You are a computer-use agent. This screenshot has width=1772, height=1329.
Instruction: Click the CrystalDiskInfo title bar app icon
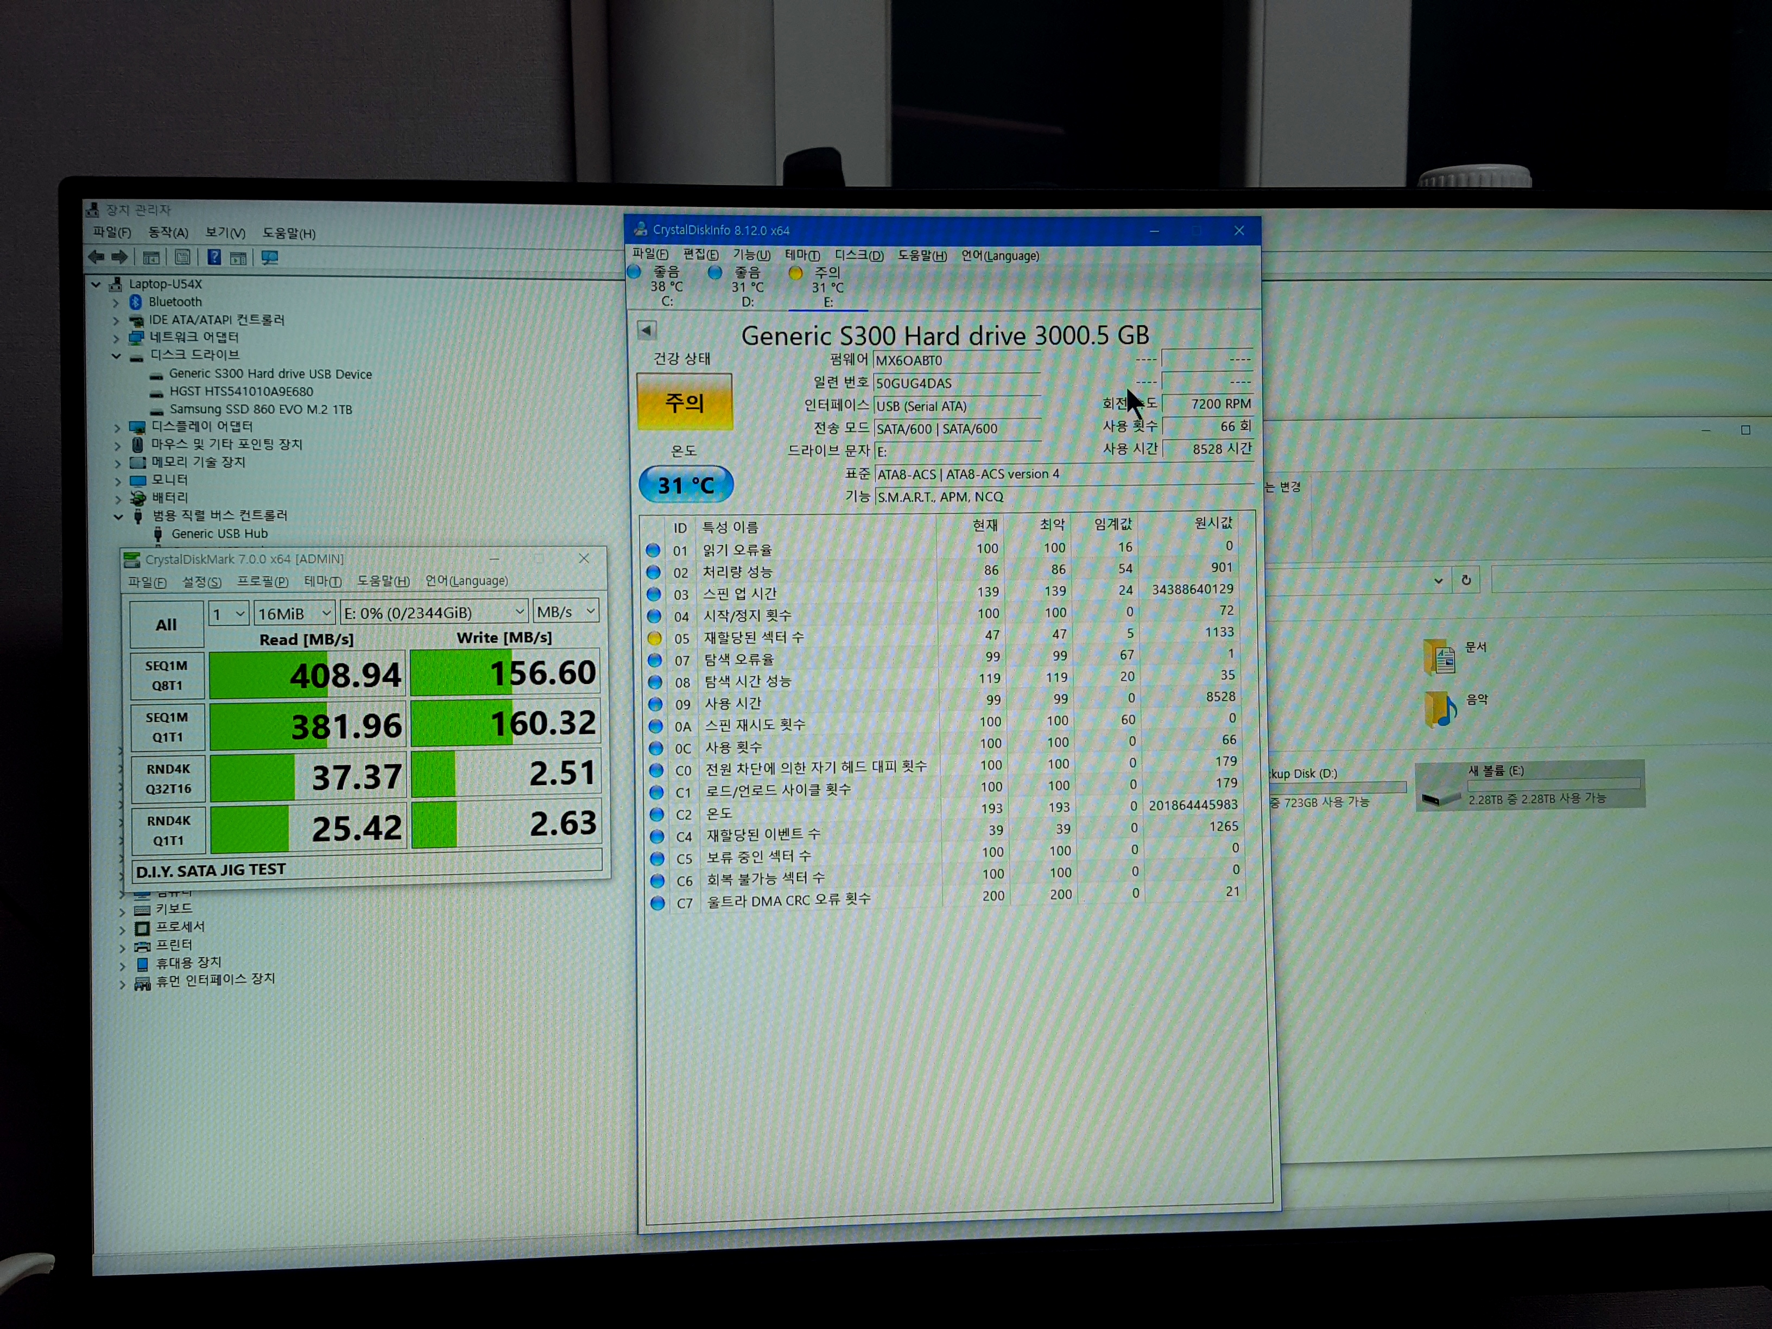click(640, 229)
